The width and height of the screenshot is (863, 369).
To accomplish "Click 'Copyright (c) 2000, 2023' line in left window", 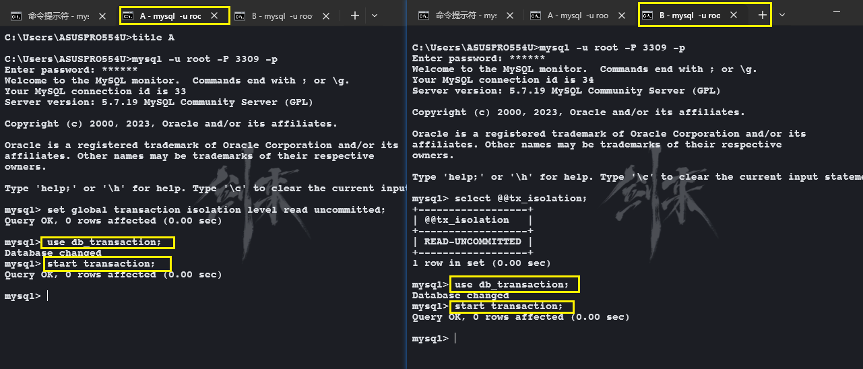I will click(x=171, y=123).
